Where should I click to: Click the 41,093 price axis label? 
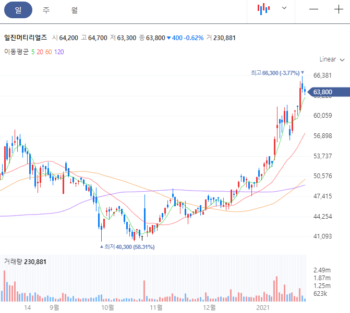tap(322, 236)
